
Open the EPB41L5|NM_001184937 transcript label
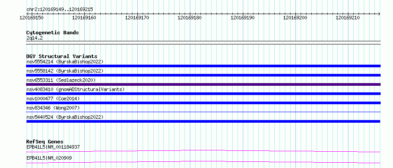click(53, 147)
